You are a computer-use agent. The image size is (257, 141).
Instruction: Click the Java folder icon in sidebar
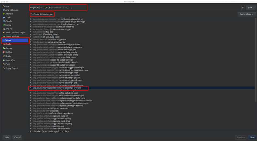click(4, 6)
